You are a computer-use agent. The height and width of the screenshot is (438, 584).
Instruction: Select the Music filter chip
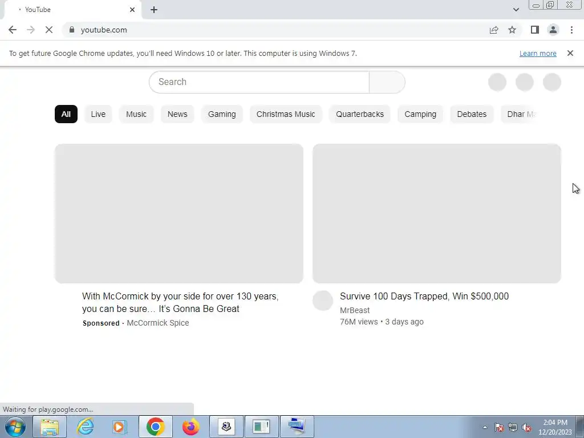pyautogui.click(x=136, y=114)
